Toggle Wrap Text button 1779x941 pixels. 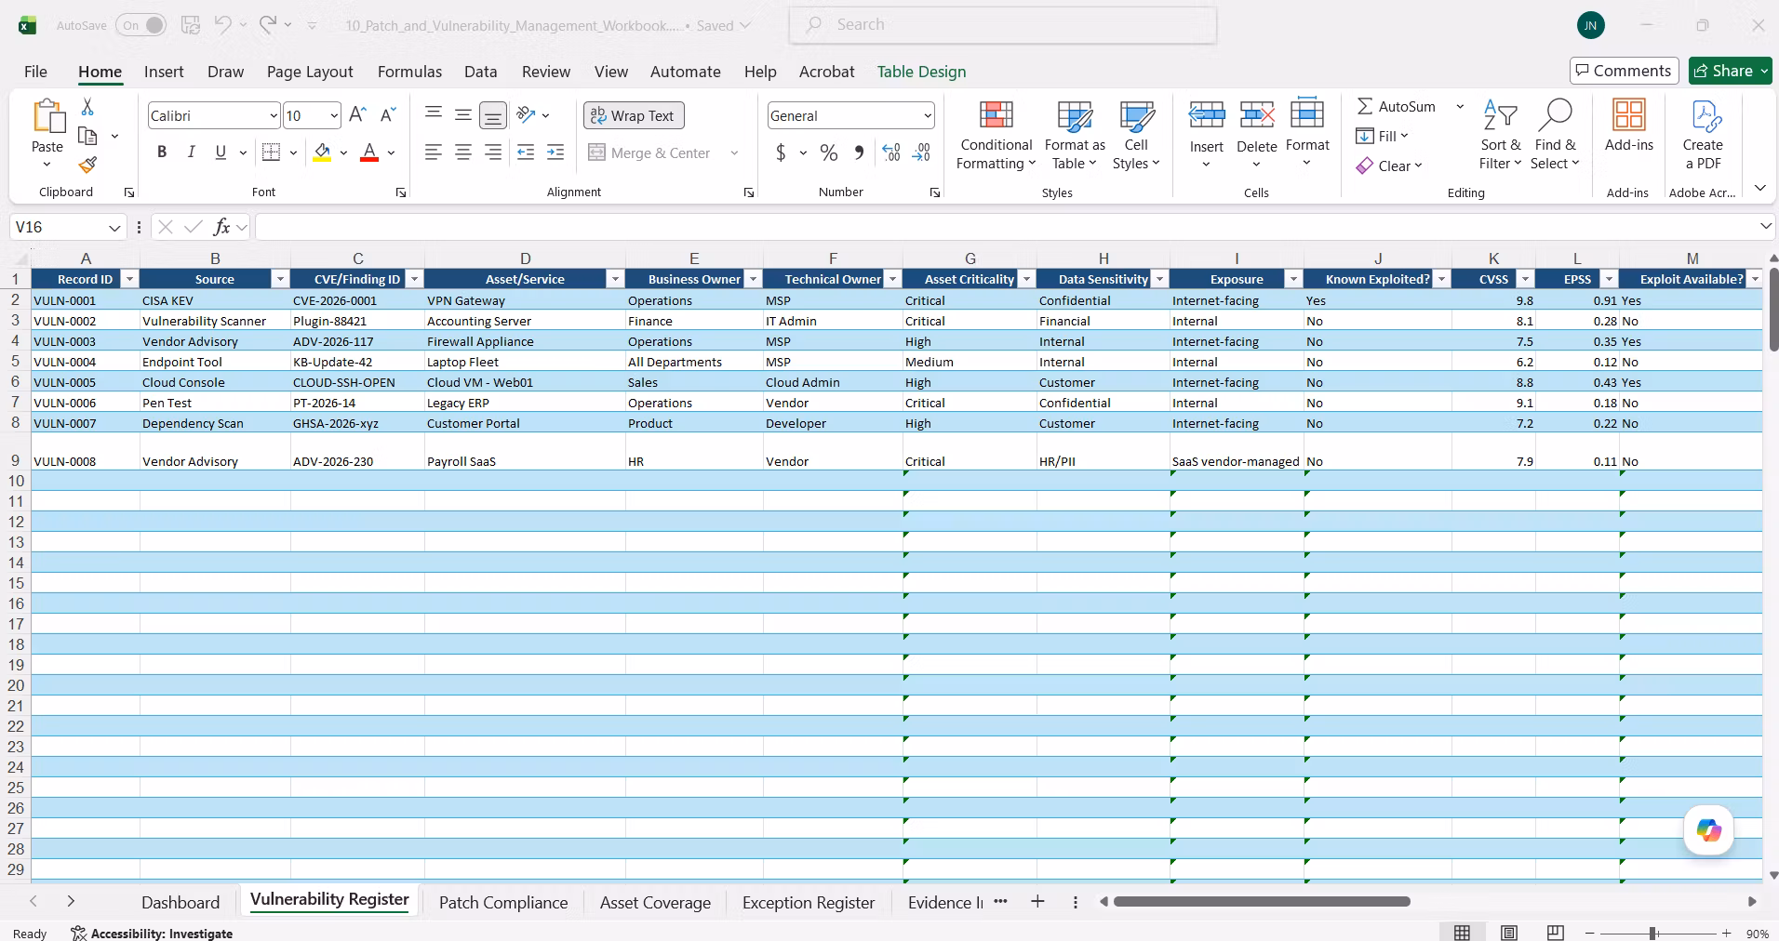tap(634, 115)
